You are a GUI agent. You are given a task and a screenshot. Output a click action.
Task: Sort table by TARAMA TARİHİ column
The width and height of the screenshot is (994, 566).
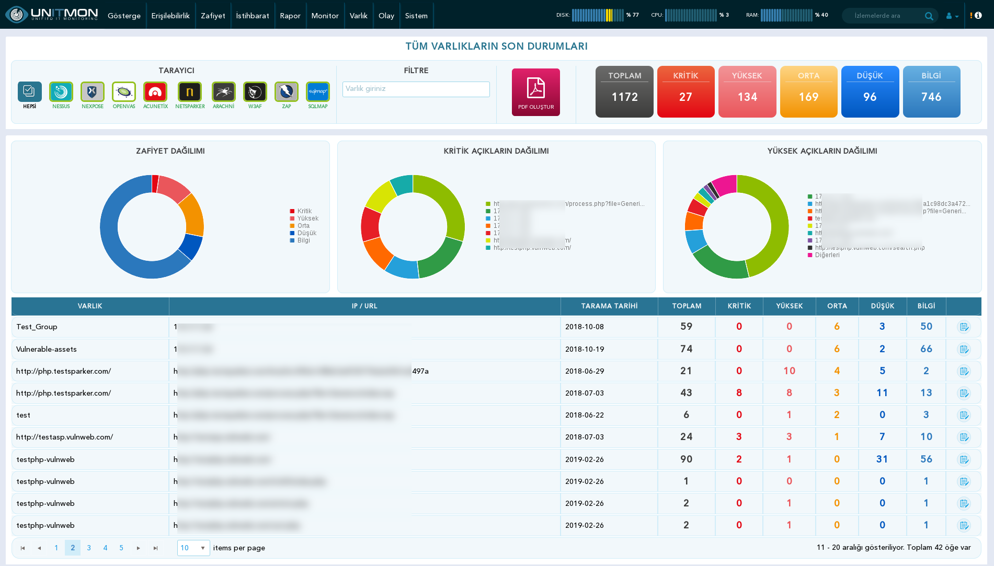pyautogui.click(x=609, y=306)
